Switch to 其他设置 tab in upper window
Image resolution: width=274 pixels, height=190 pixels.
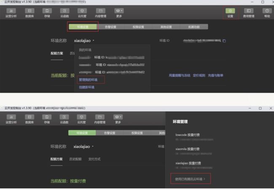click(166, 27)
